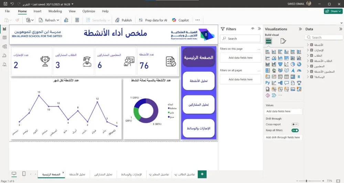Switch to الإنجازات والوسائط page tab
Screen dimensions: 344x183
pos(131,174)
